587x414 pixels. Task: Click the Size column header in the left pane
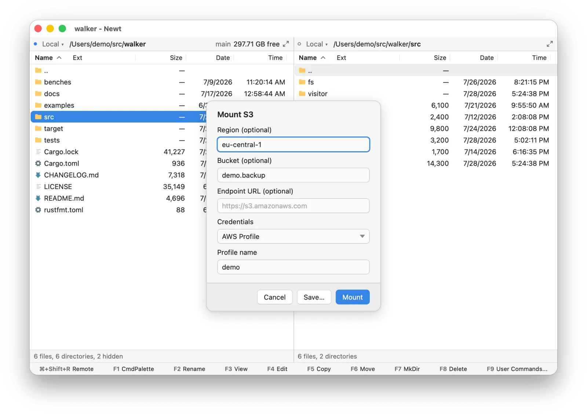click(x=176, y=58)
